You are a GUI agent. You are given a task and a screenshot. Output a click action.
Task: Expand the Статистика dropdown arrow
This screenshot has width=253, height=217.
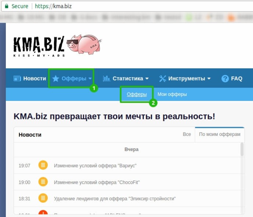pyautogui.click(x=147, y=79)
